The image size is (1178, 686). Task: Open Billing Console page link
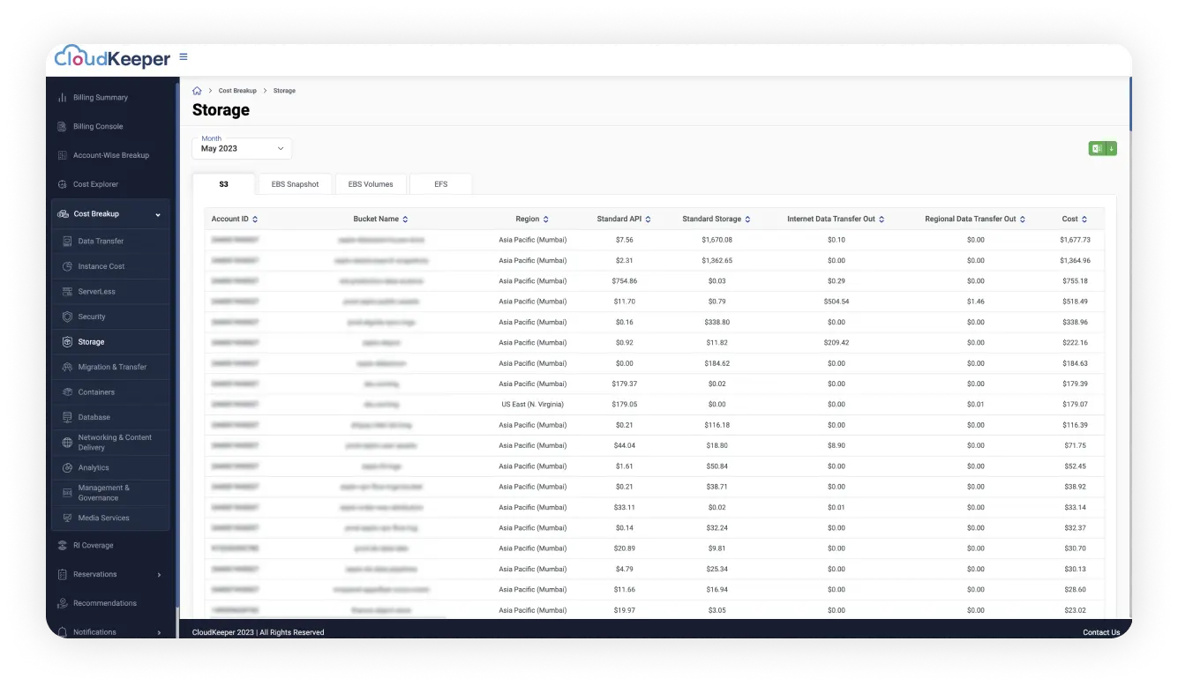(x=98, y=127)
